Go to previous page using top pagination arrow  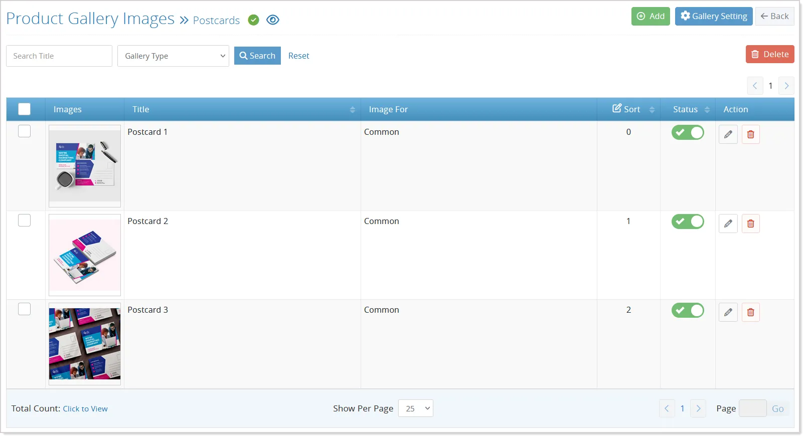click(755, 86)
